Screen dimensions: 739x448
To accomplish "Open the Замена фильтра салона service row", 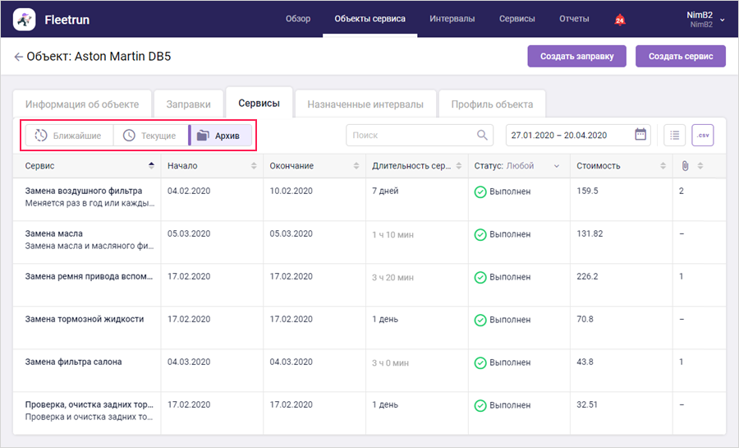I will click(x=369, y=370).
